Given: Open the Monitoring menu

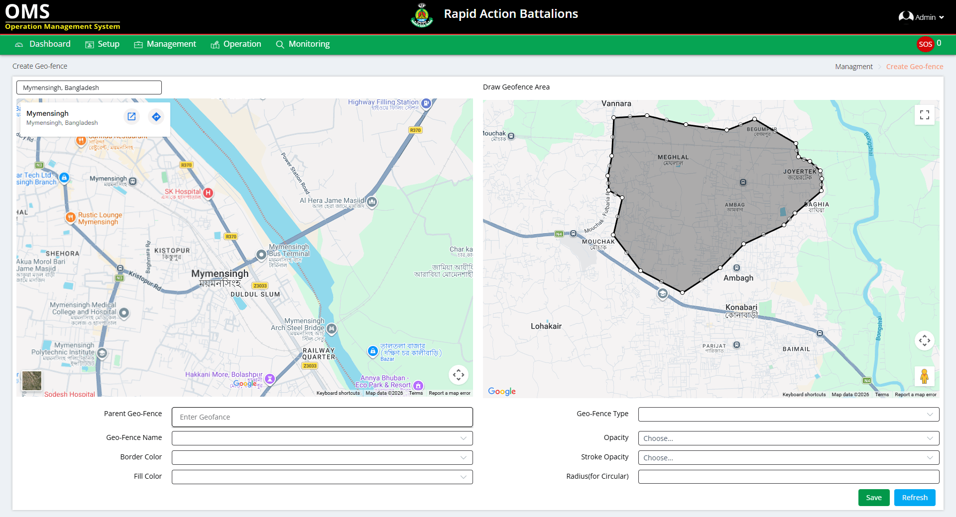Looking at the screenshot, I should (303, 44).
